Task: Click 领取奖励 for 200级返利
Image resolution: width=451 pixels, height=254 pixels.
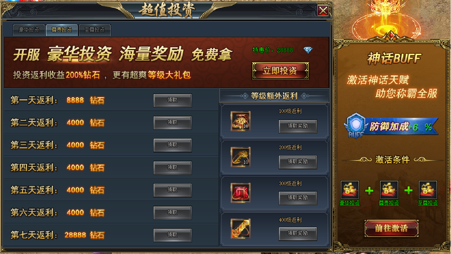Action: tap(298, 162)
